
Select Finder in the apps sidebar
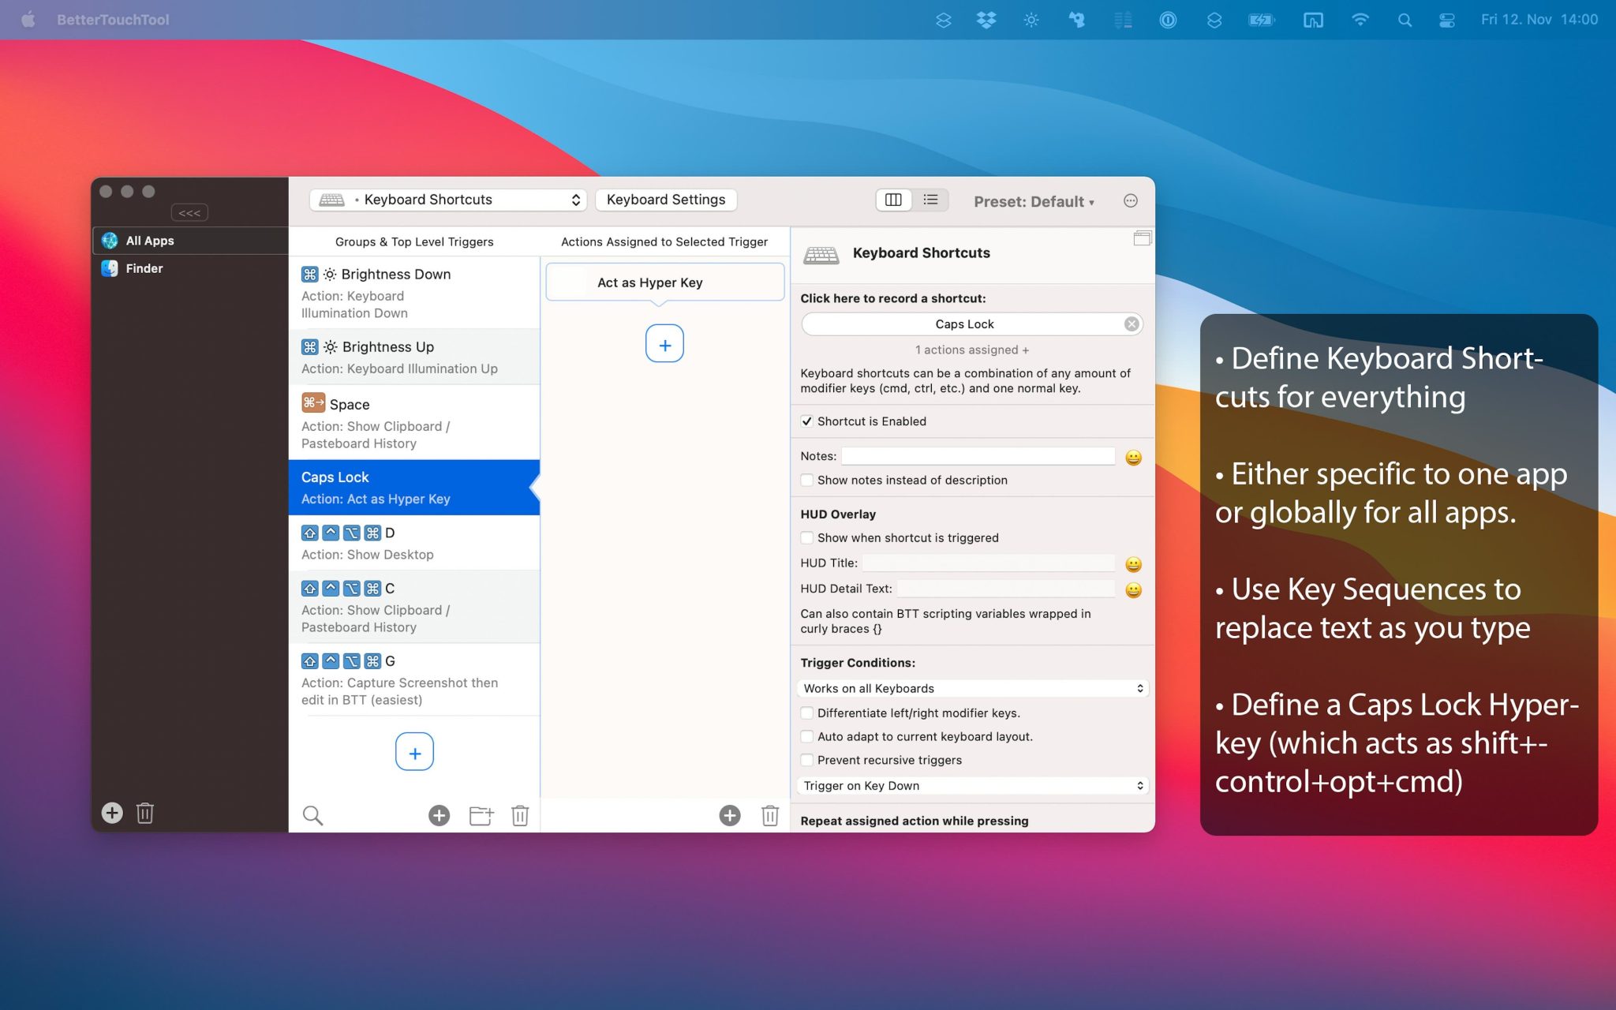144,268
